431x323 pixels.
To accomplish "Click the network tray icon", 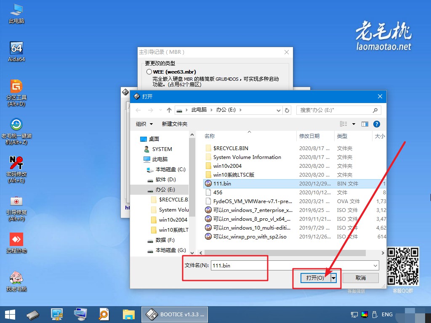I will point(354,315).
